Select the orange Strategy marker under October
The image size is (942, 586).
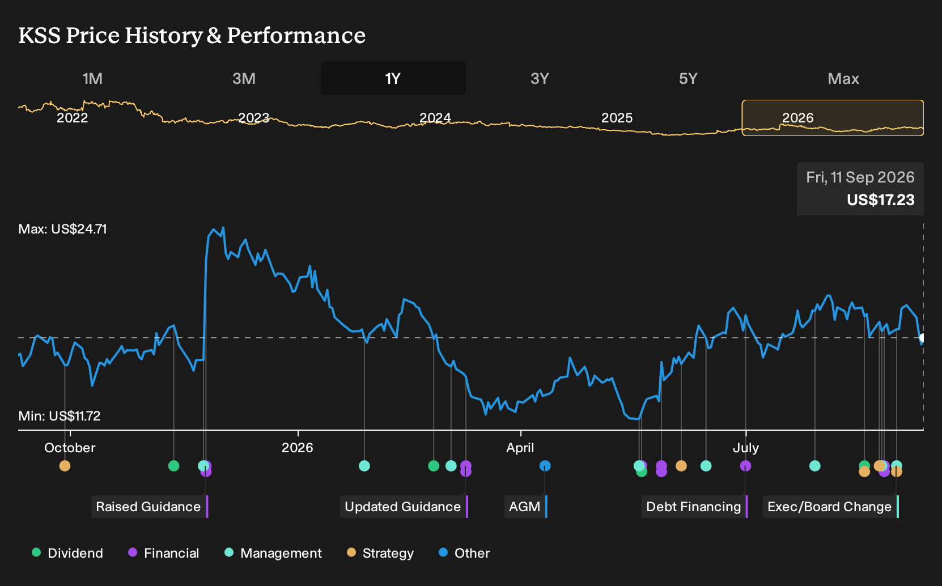coord(65,466)
